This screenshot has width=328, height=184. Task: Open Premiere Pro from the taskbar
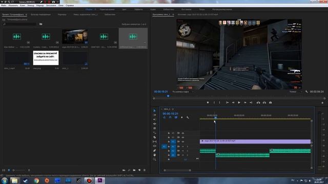(100, 180)
